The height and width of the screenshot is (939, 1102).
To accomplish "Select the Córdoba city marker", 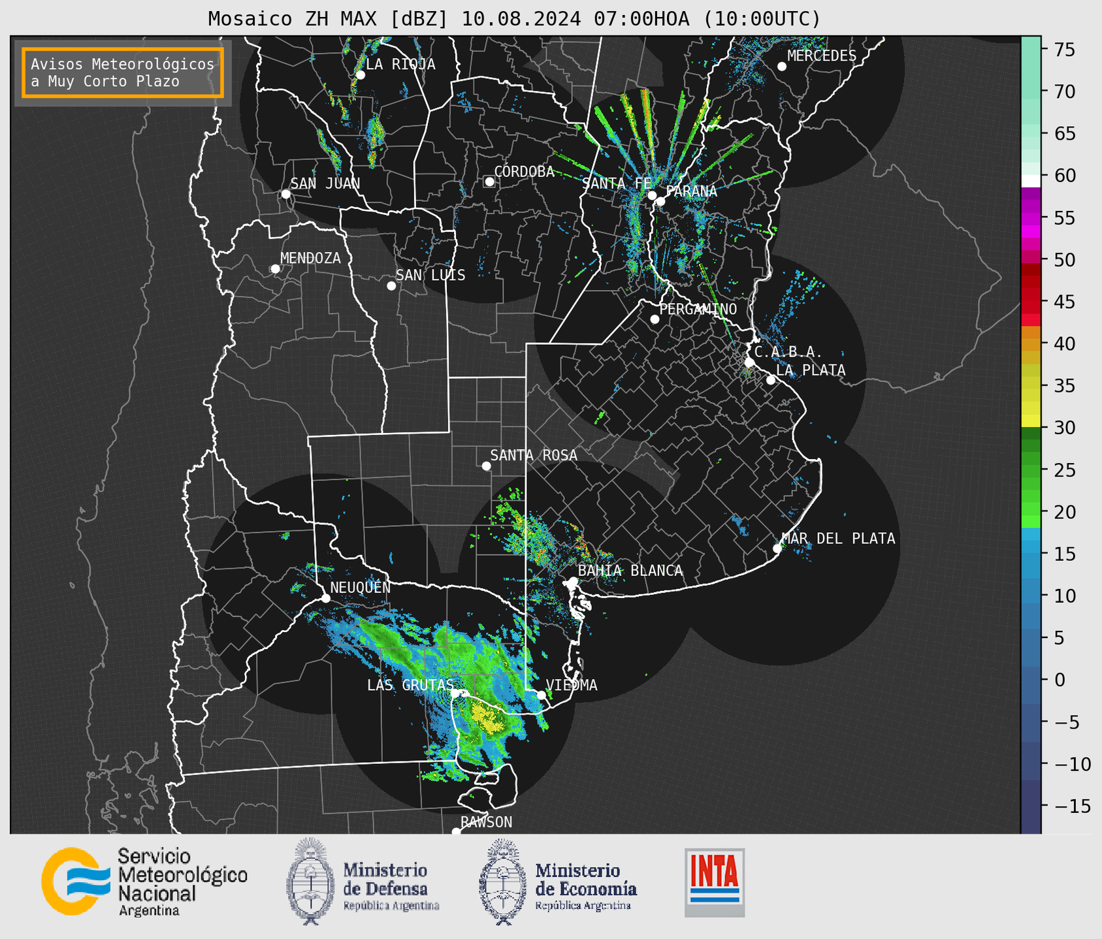I will pos(489,182).
